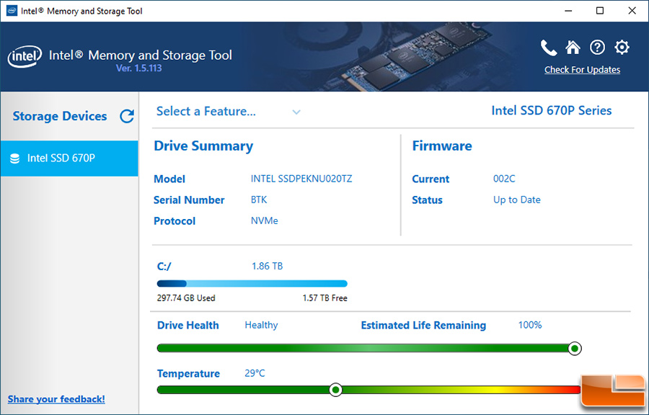Go to the home icon in header
This screenshot has height=415, width=649.
[x=573, y=48]
